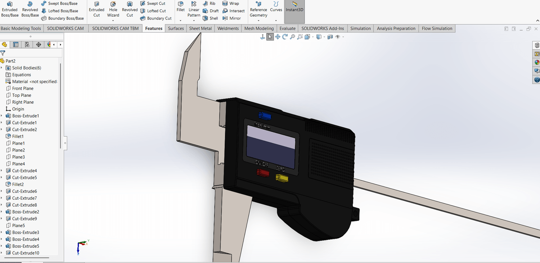Expand the Solid Bodies(6) folder
The image size is (540, 263).
[x=2, y=68]
